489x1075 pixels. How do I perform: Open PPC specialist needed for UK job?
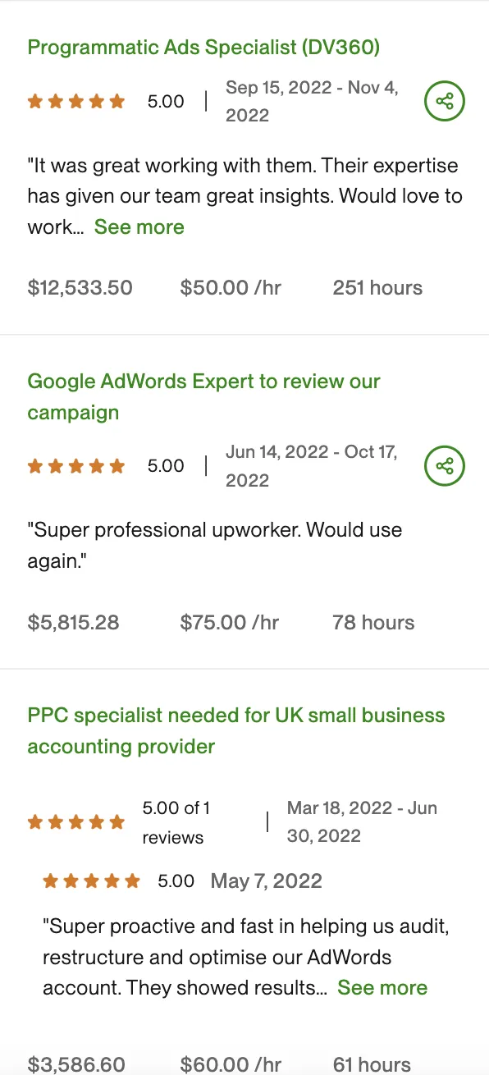236,730
